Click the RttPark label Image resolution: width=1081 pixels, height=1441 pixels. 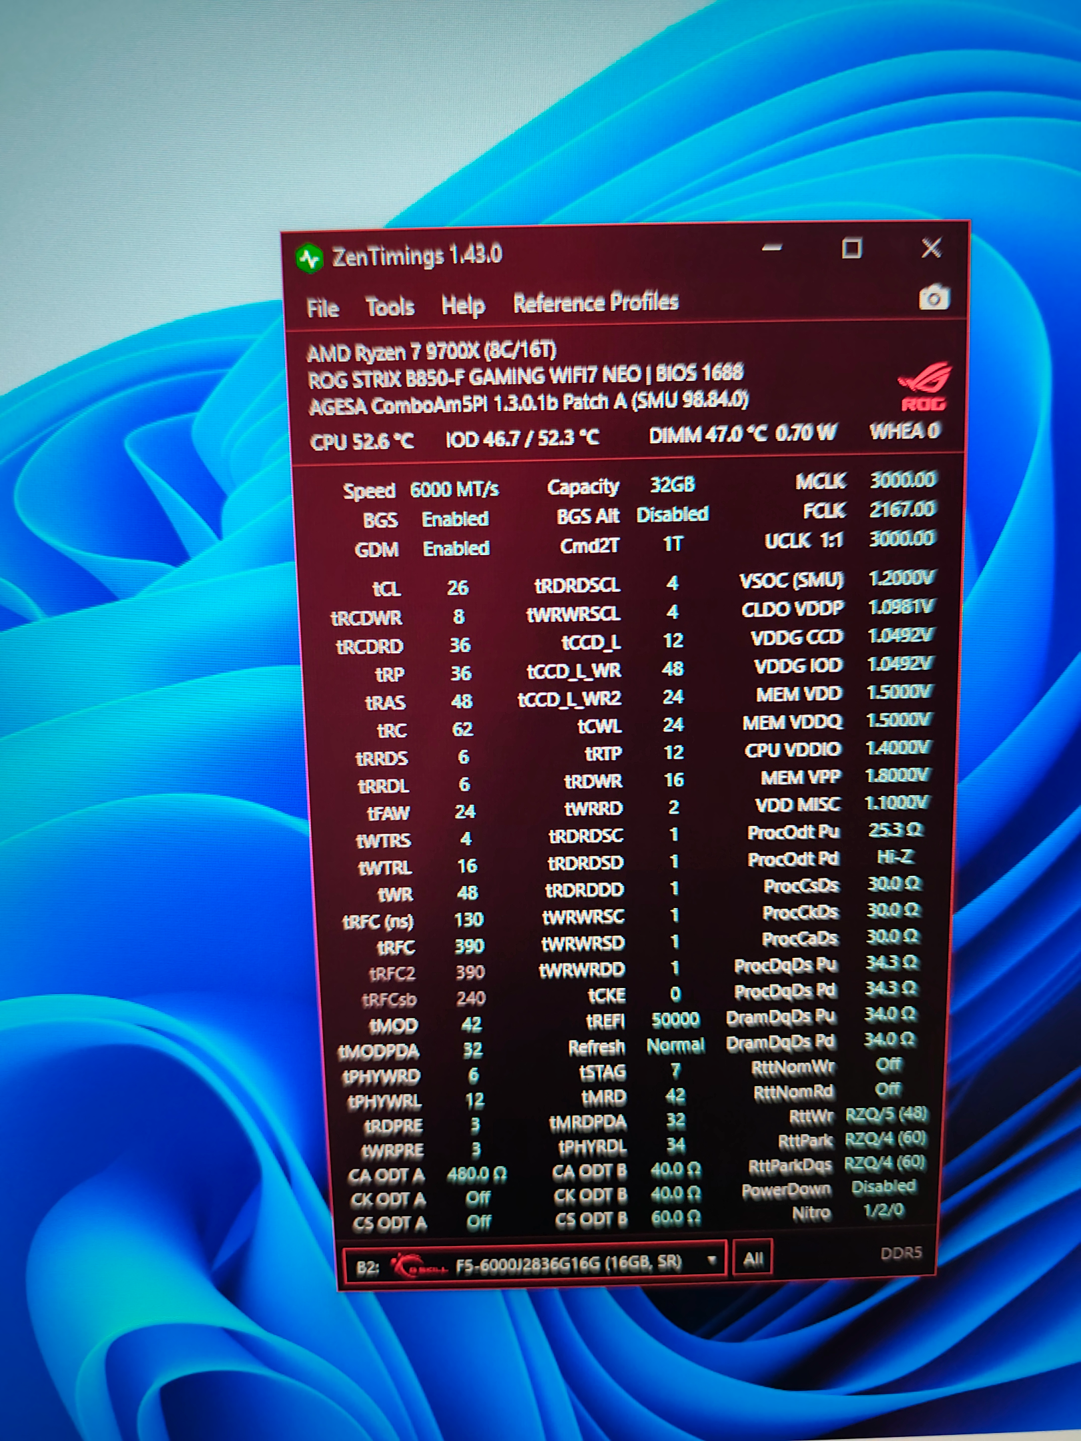click(805, 1141)
